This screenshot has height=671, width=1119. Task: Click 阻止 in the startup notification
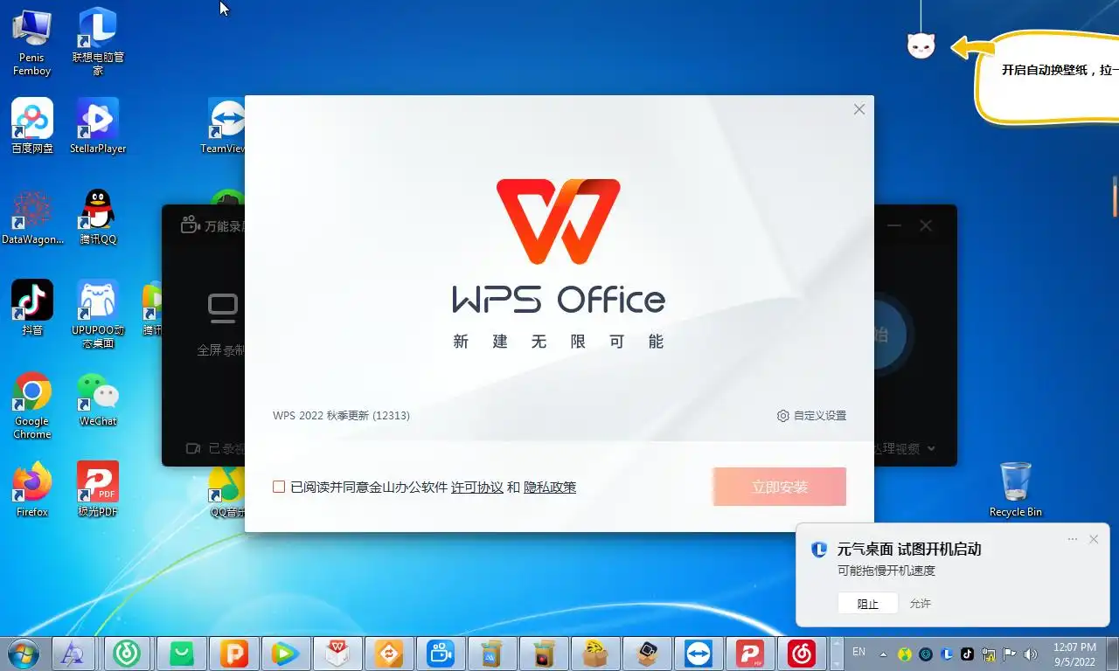pos(868,604)
